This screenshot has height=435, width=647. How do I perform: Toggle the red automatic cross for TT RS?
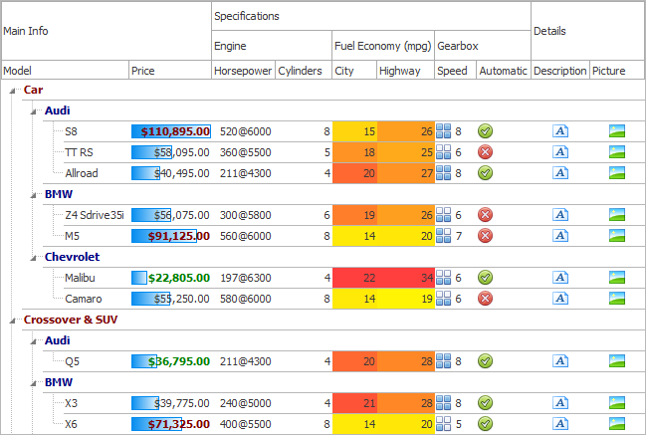pyautogui.click(x=486, y=152)
